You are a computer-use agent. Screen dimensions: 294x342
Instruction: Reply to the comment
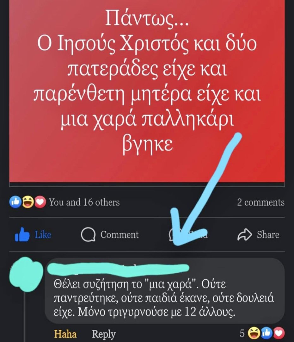(104, 334)
